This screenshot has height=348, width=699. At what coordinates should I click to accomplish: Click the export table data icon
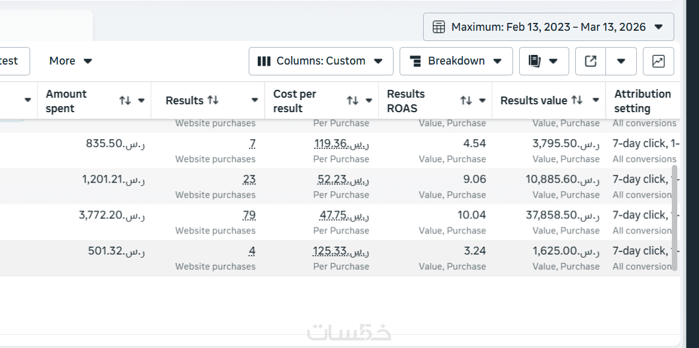pos(591,61)
